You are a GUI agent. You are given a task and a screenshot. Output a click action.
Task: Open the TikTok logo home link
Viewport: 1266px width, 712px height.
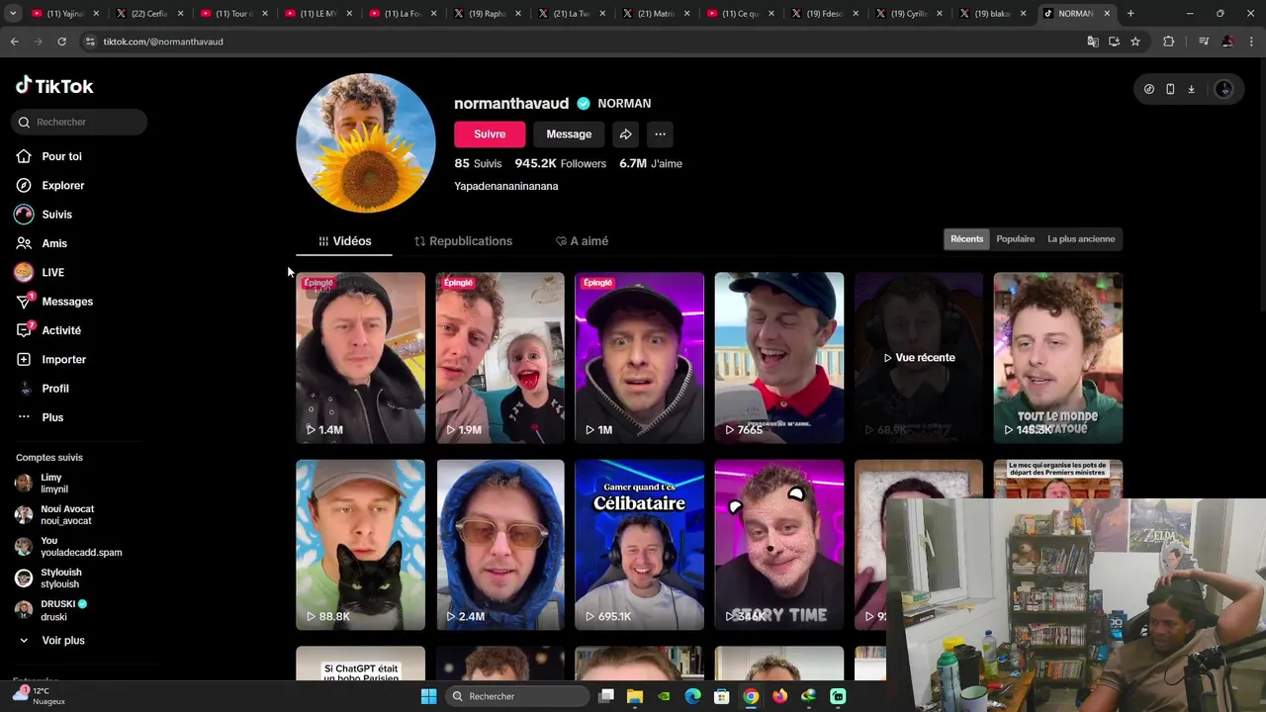[x=54, y=86]
